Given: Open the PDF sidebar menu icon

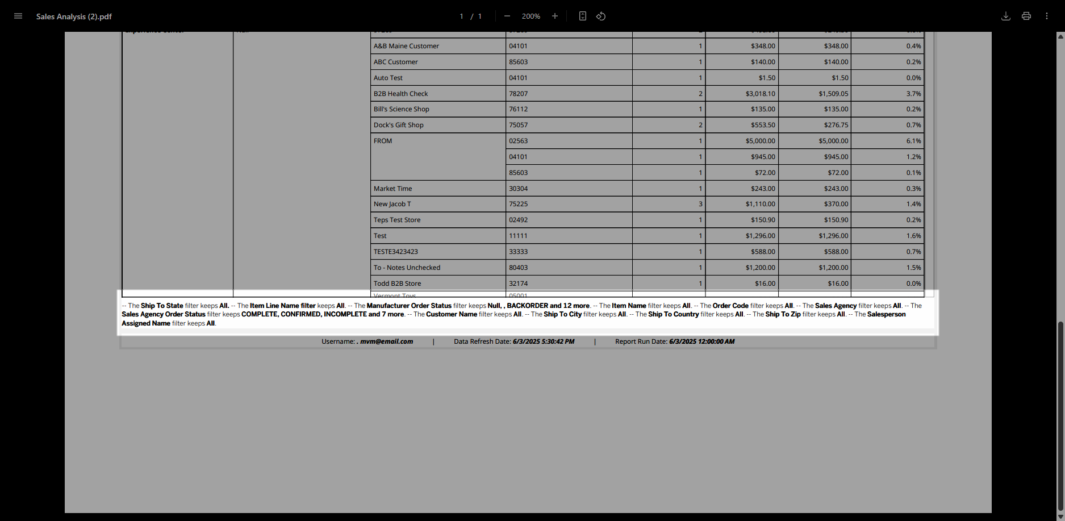Looking at the screenshot, I should pos(18,16).
